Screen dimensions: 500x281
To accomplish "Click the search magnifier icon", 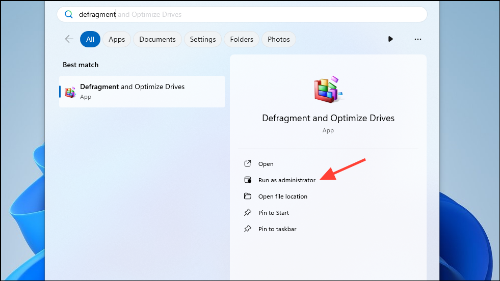I will click(x=69, y=14).
